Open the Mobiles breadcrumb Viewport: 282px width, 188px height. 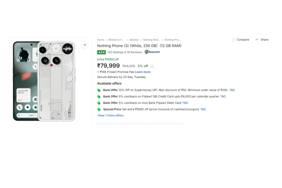tap(134, 40)
